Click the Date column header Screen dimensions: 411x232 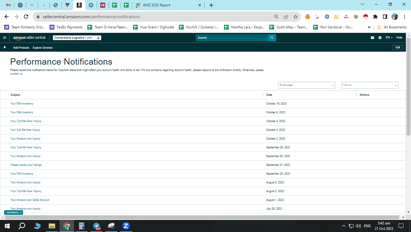click(269, 95)
